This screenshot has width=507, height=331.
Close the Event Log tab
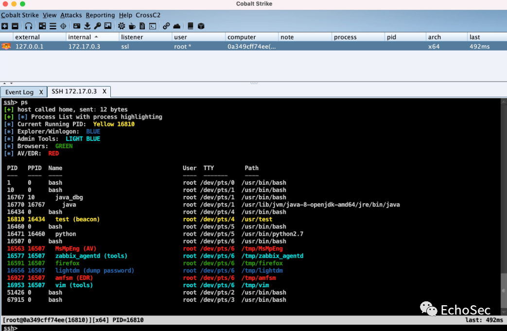[x=41, y=92]
